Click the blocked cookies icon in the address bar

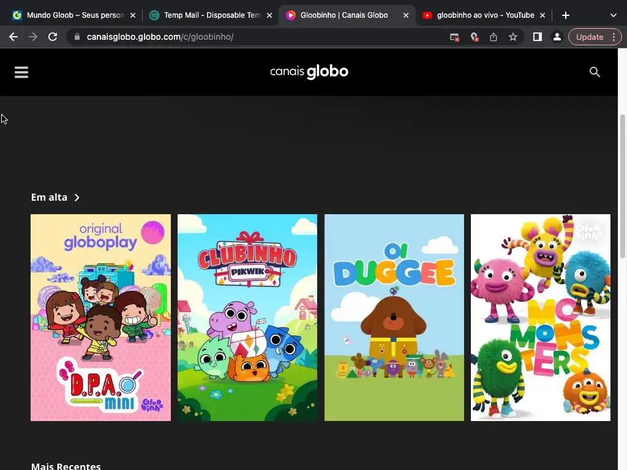(x=475, y=37)
